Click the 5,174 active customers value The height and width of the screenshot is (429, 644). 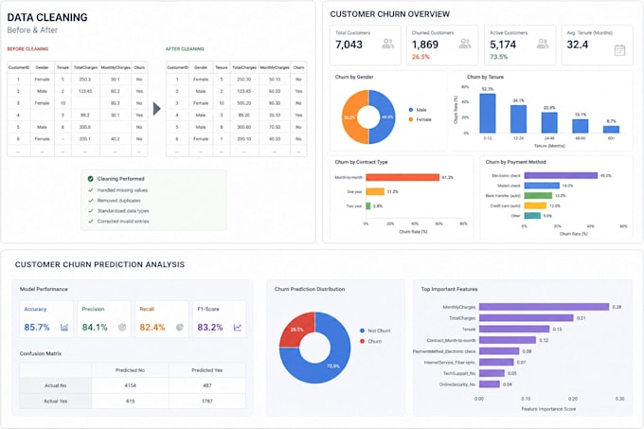coord(503,45)
